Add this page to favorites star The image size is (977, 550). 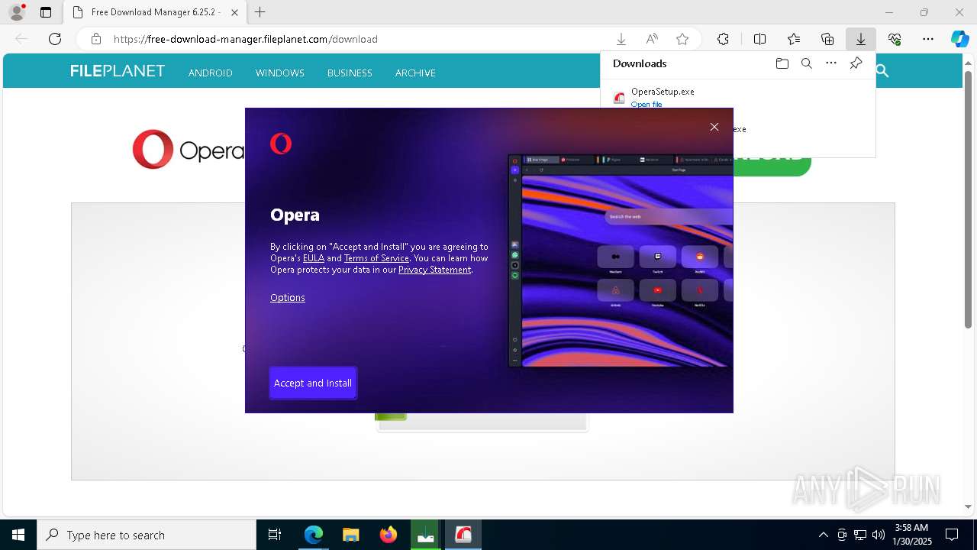coord(682,39)
